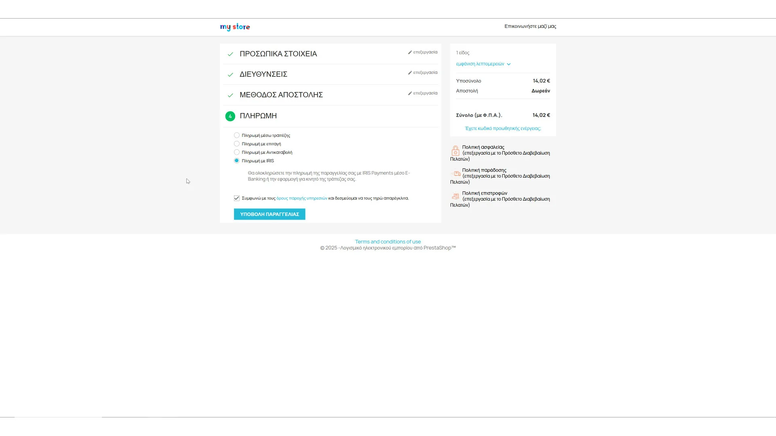Open ΔΙΕΥΘΥΝΣΕΙΣ checkout step

[x=263, y=74]
